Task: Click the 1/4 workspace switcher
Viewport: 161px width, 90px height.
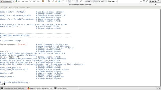Action: tap(158, 88)
